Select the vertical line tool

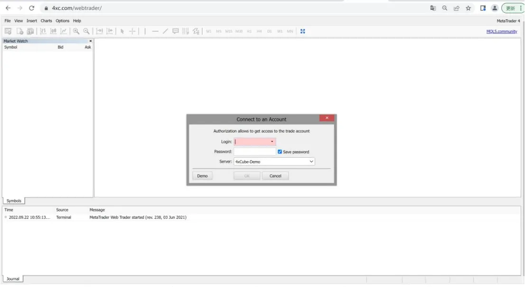145,31
